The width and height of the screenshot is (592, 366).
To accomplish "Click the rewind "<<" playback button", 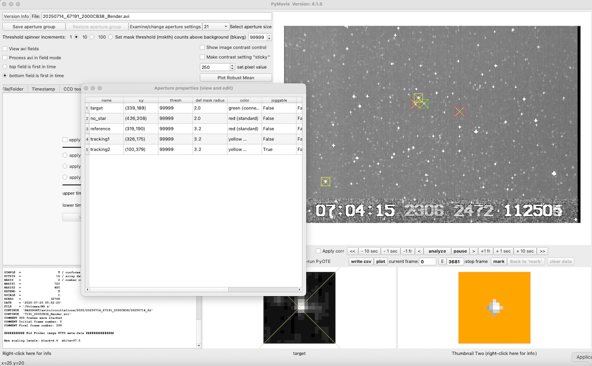I will tap(352, 251).
